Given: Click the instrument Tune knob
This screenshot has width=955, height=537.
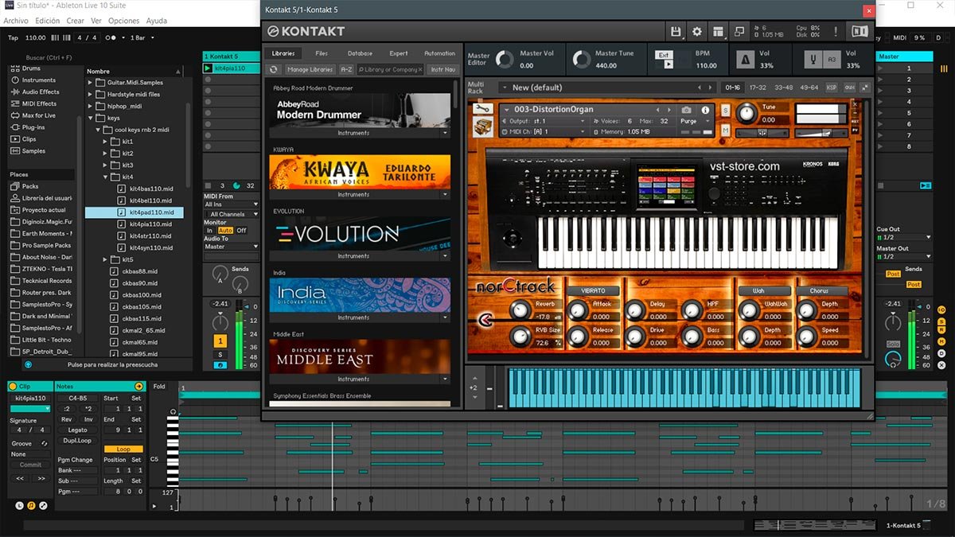Looking at the screenshot, I should click(x=748, y=113).
